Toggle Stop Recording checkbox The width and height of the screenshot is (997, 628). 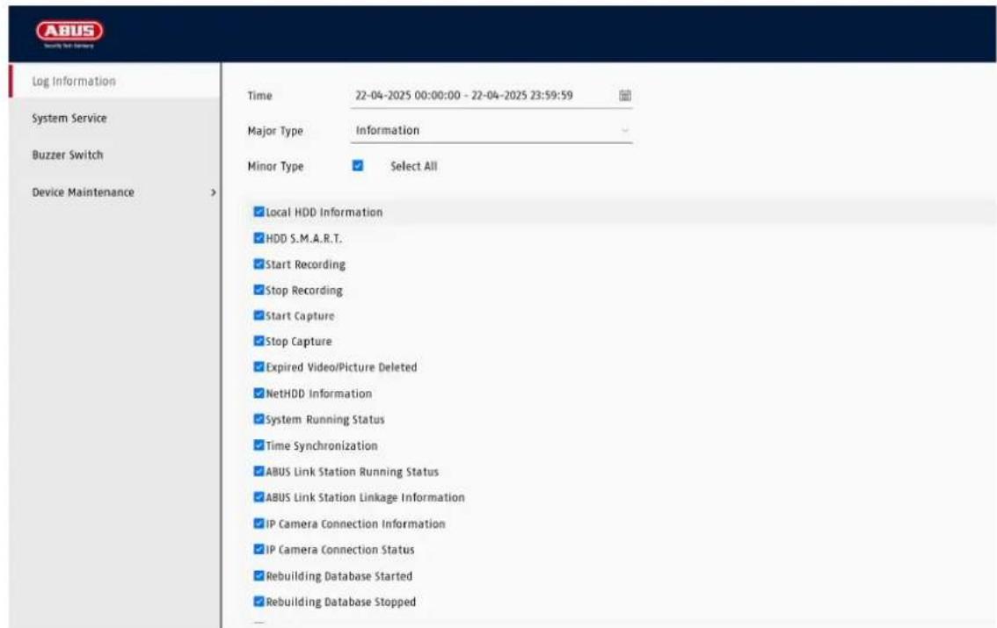coord(258,290)
